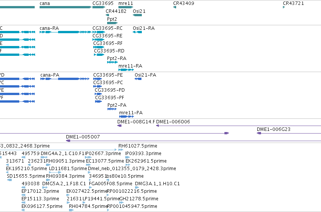
Task: Select the CG33695-PD protein label
Action: [x=110, y=90]
